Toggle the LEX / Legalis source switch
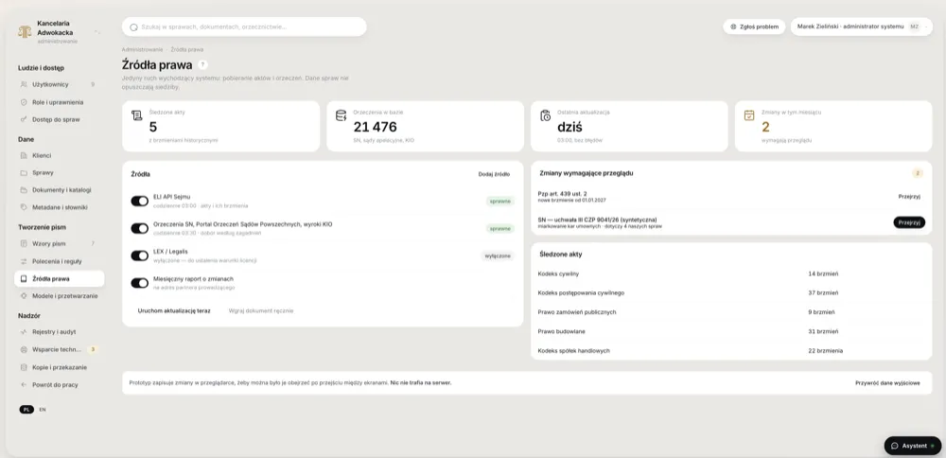This screenshot has height=458, width=946. [139, 255]
